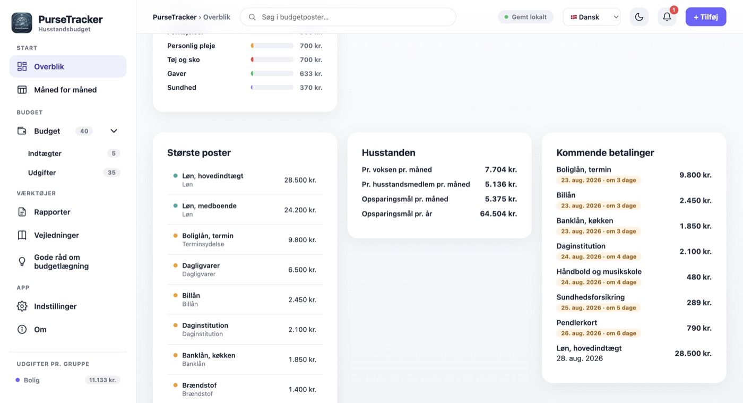Click Opsparingsmål pr. måned row
Viewport: 743px width, 403px height.
pos(439,199)
